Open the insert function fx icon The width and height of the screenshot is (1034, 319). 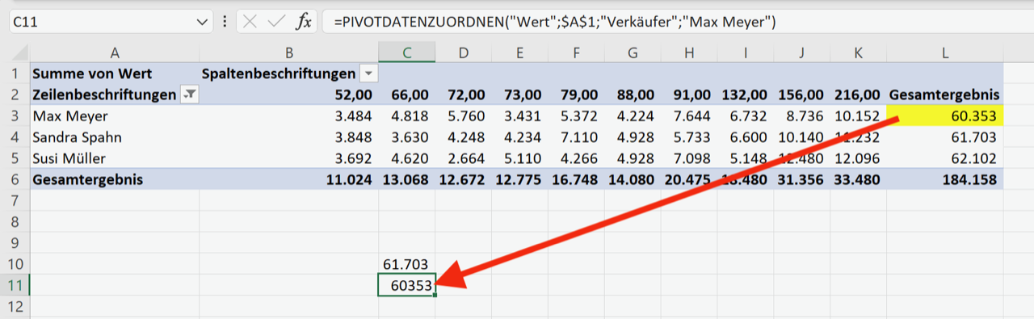[303, 22]
